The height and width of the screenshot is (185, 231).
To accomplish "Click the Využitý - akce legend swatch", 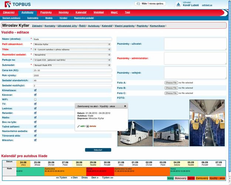I will 217,178.
